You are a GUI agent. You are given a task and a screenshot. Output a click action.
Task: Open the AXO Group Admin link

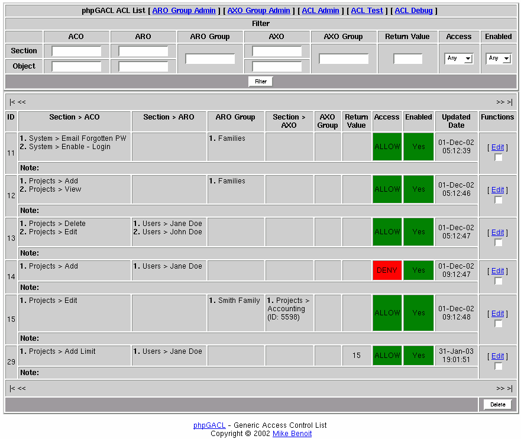[258, 11]
